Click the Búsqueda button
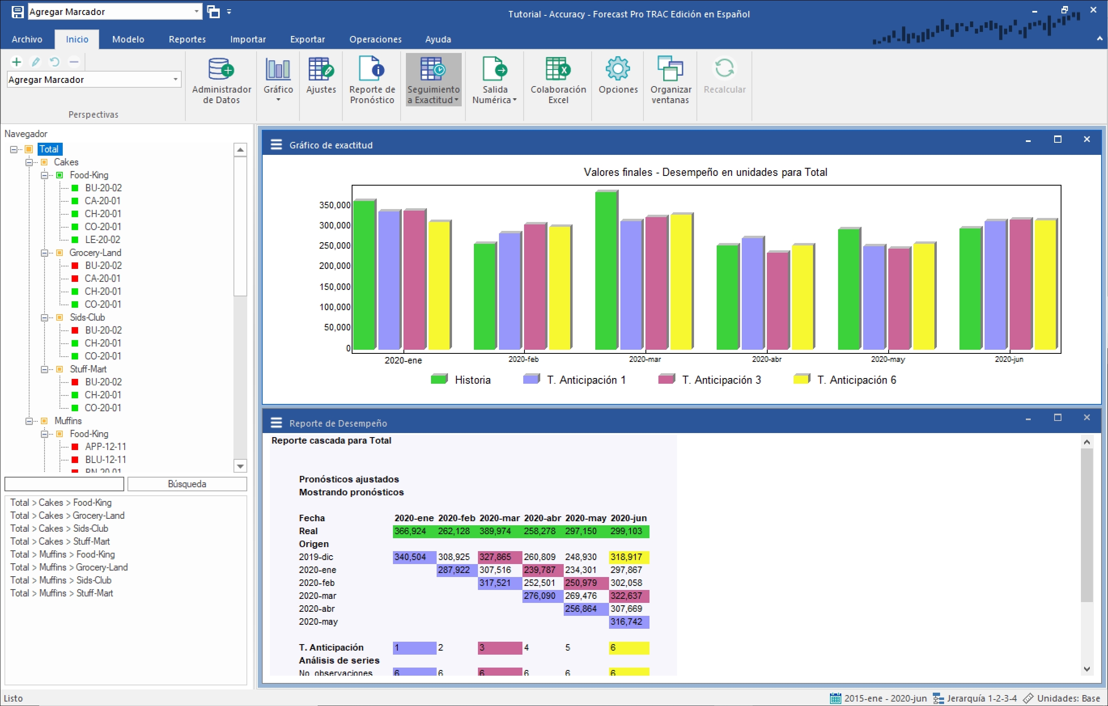1108x706 pixels. [x=187, y=484]
